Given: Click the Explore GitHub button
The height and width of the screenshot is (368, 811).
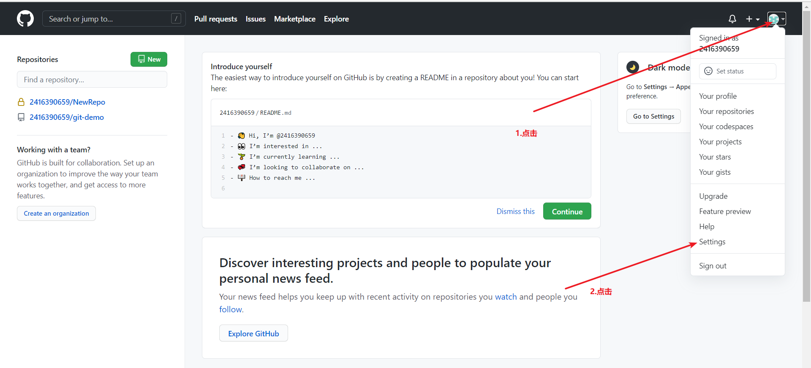Looking at the screenshot, I should pos(253,333).
